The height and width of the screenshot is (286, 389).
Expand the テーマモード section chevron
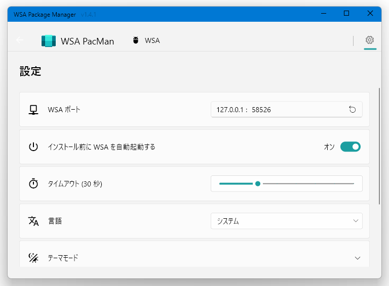coord(357,258)
